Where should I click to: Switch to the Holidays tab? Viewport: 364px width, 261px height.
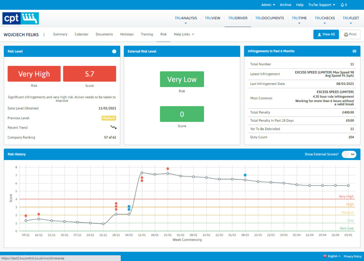pyautogui.click(x=127, y=34)
